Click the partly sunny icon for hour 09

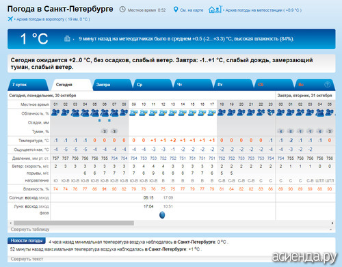click(134, 113)
